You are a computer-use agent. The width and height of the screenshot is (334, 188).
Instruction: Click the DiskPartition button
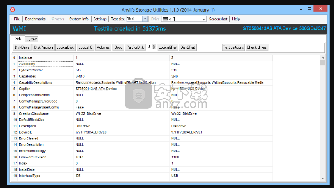pyautogui.click(x=43, y=47)
